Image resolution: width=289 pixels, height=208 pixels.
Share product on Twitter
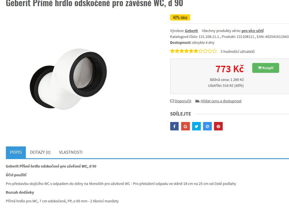[x=197, y=126]
